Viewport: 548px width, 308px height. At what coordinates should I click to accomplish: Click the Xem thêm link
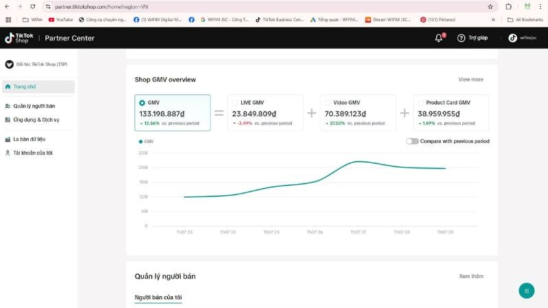click(x=471, y=277)
